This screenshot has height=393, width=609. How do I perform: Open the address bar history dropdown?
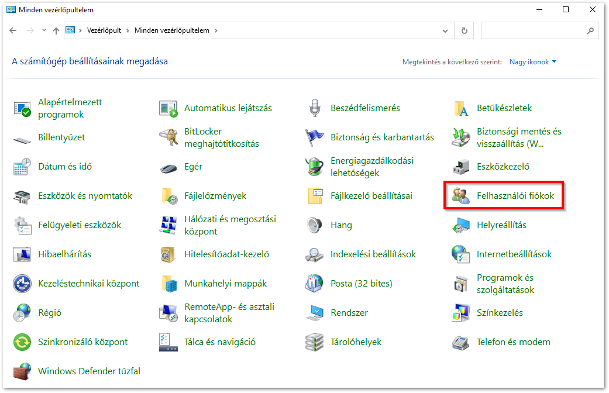[x=446, y=30]
